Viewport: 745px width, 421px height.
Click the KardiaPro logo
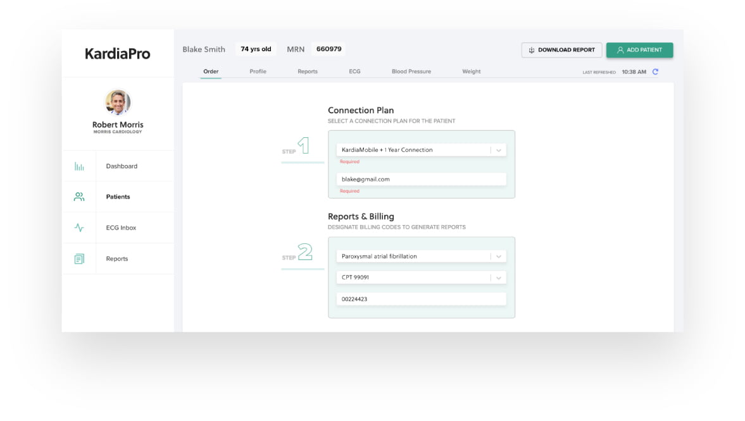pos(117,54)
